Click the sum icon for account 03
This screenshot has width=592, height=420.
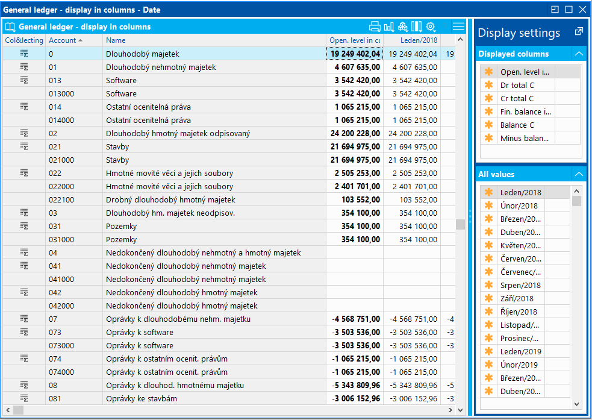[23, 213]
